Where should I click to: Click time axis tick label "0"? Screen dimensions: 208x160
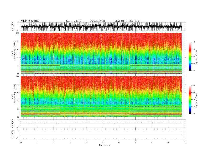(x=21, y=142)
